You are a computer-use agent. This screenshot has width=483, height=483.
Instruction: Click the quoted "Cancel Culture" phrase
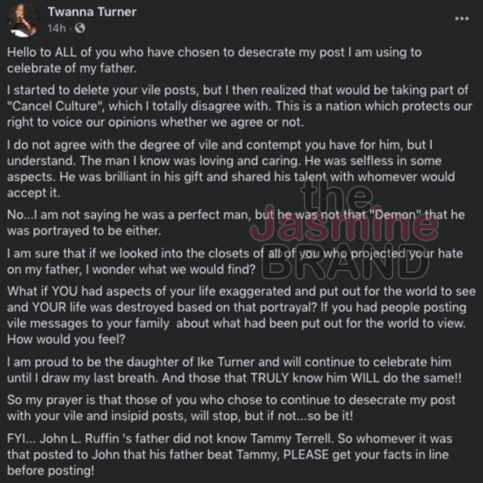tap(56, 106)
